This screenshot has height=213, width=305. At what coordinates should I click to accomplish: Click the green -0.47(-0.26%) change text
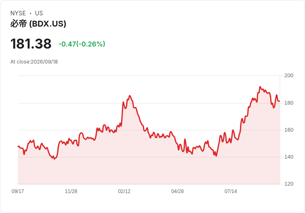82,44
